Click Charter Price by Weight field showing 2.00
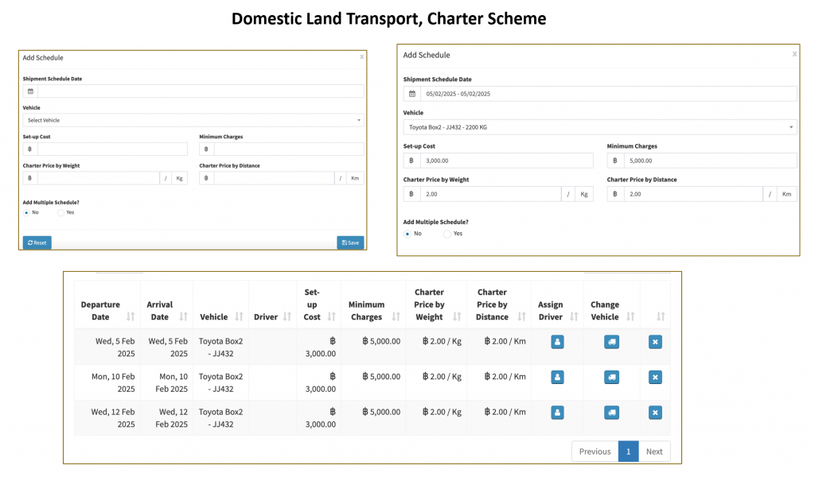Viewport: 815px width, 477px height. (490, 194)
